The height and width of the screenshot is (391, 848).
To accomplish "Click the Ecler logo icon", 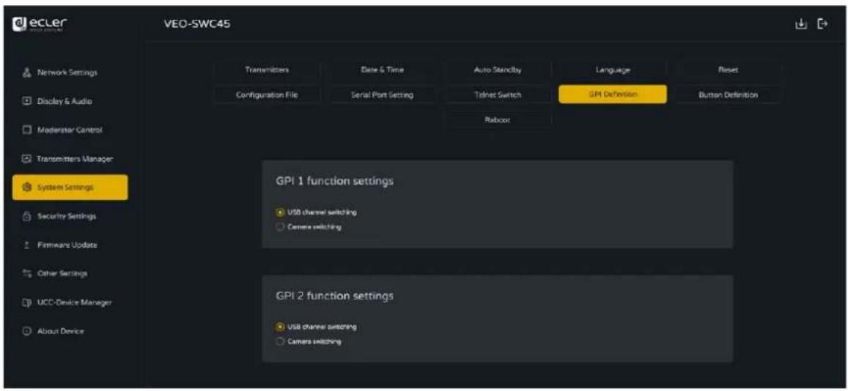I will click(x=18, y=25).
